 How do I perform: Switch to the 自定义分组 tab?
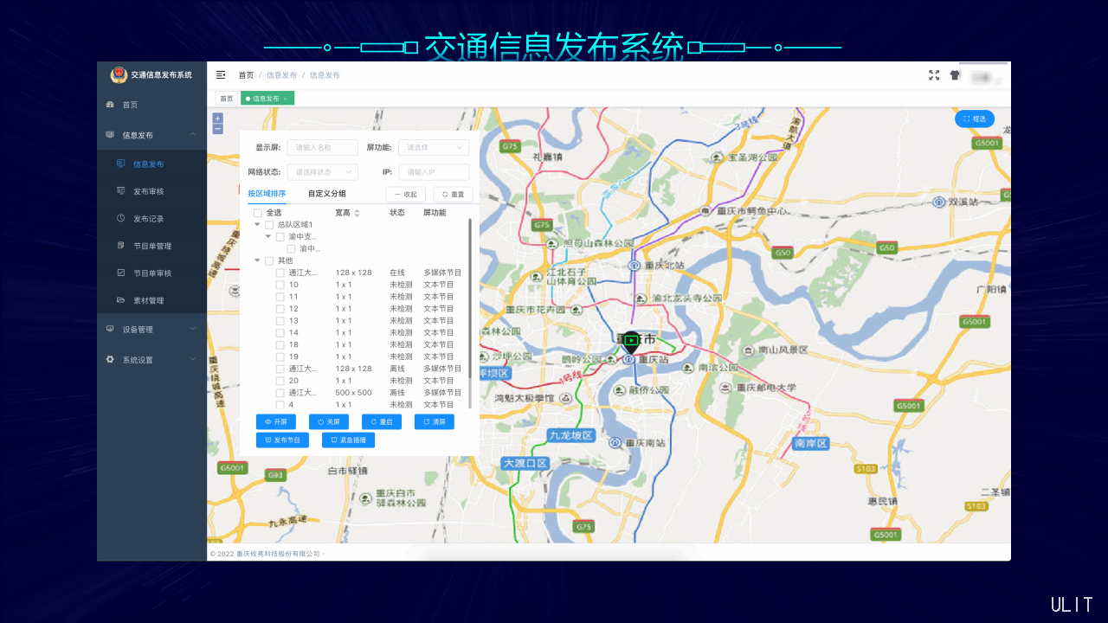click(x=326, y=194)
